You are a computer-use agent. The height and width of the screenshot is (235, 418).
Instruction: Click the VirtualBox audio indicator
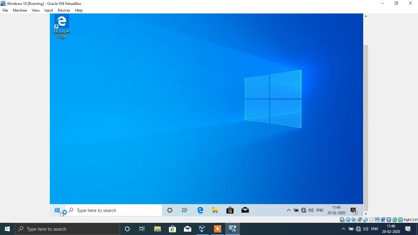(x=354, y=220)
